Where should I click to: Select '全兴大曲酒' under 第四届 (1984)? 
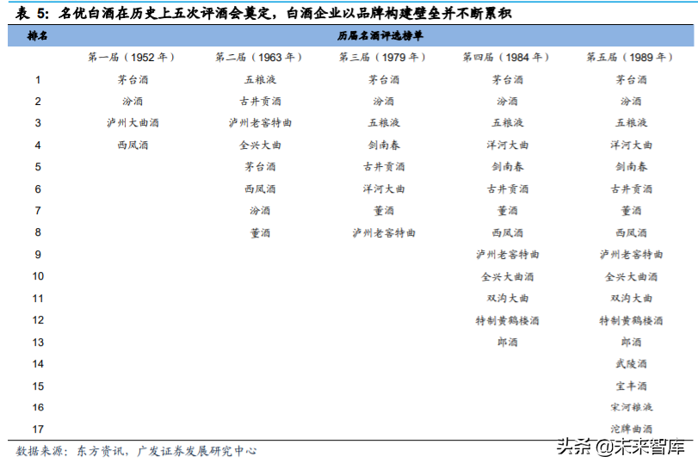click(x=508, y=277)
